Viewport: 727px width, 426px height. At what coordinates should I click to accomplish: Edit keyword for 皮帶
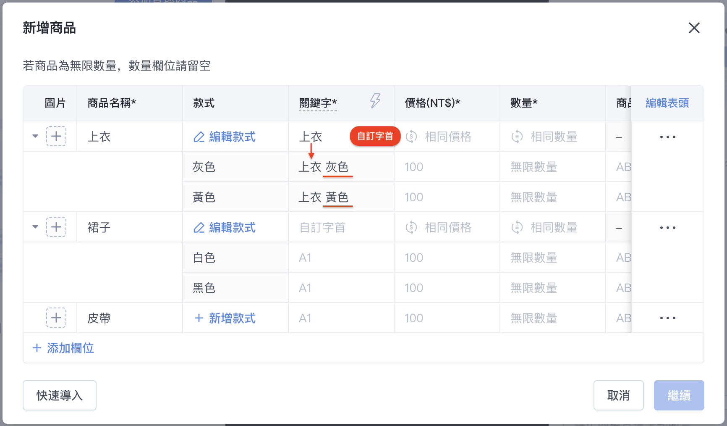tap(341, 318)
